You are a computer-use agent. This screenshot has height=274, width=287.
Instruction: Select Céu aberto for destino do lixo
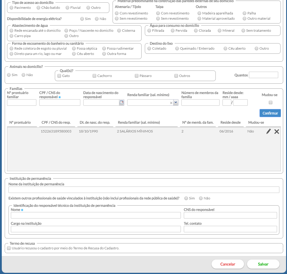(x=225, y=48)
